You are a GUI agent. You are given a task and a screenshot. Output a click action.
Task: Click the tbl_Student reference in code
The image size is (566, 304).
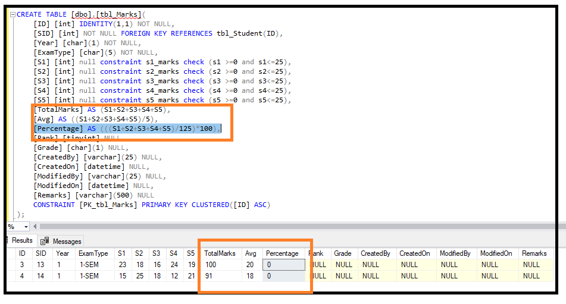(239, 33)
